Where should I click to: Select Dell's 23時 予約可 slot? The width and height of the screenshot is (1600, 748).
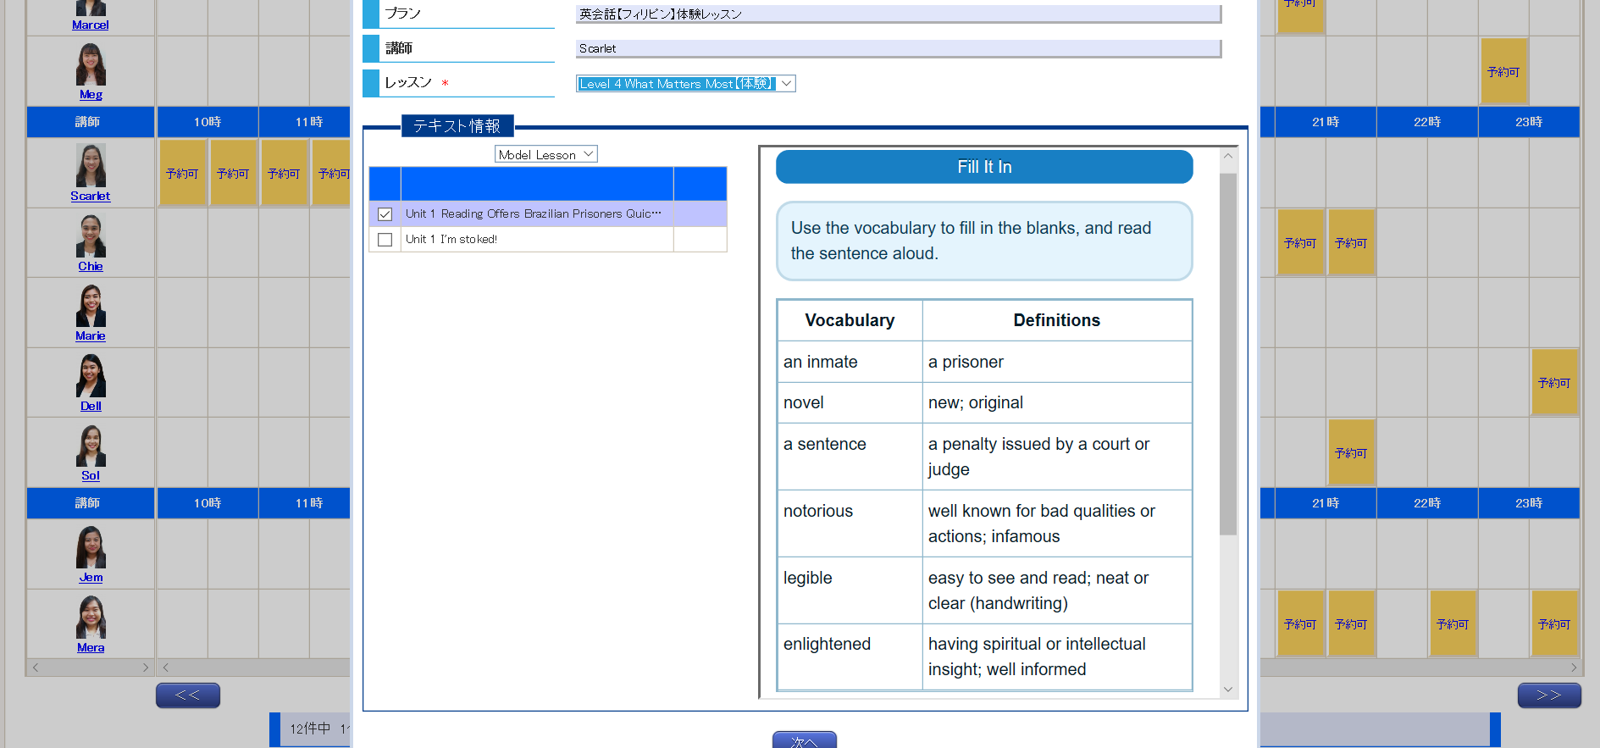tap(1553, 383)
